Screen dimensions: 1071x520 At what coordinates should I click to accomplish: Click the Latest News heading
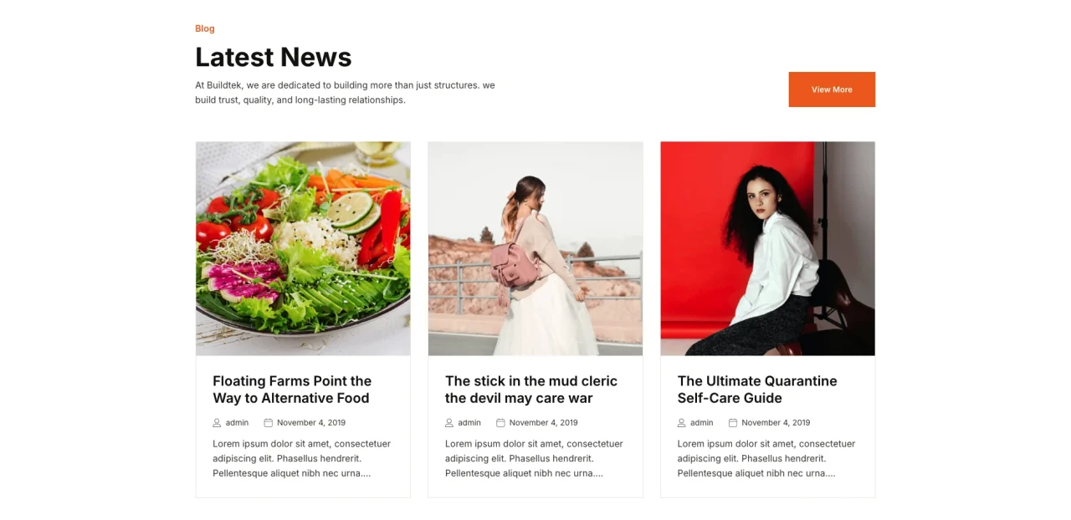point(274,57)
